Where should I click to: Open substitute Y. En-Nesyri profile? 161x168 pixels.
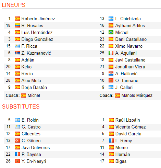tap(34, 161)
